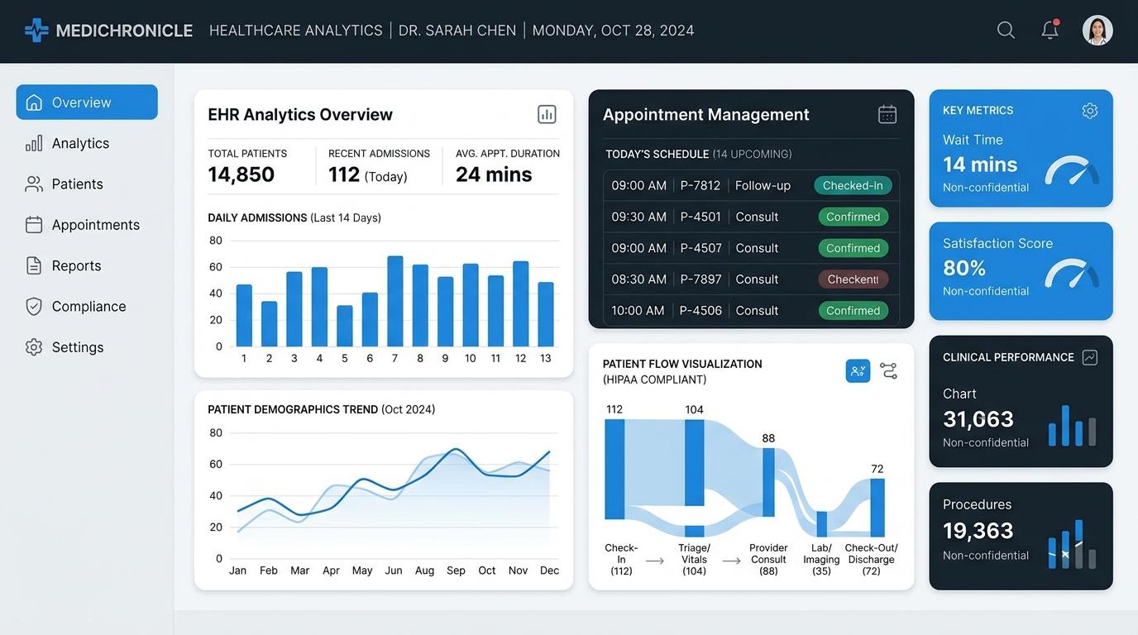This screenshot has height=635, width=1138.
Task: Click the Chart card bar graph icon
Action: coord(1073,426)
